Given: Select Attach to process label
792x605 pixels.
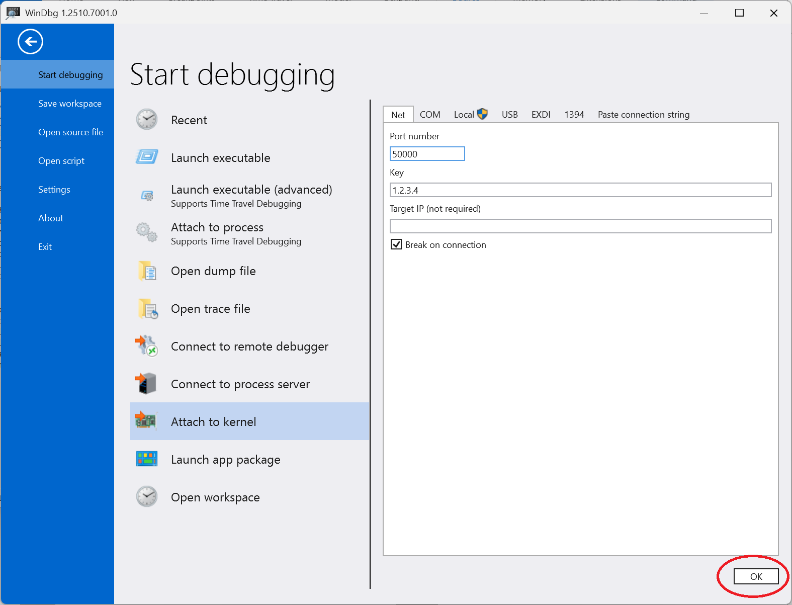Looking at the screenshot, I should 217,227.
